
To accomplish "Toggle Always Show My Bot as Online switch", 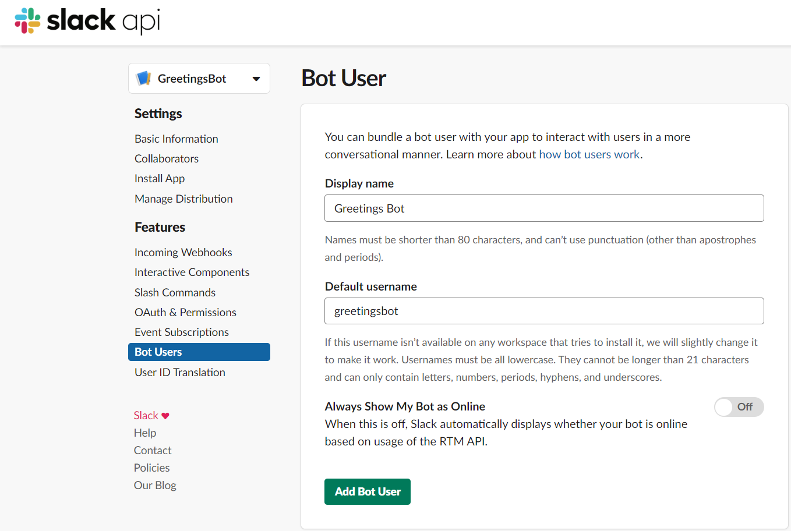I will [739, 407].
